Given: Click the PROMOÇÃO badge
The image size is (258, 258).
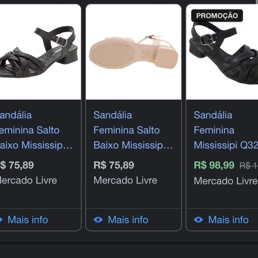Looking at the screenshot, I should (217, 15).
